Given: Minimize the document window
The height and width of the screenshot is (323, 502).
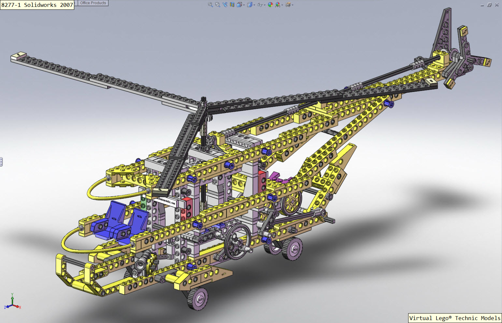Looking at the screenshot, I should coord(482,5).
